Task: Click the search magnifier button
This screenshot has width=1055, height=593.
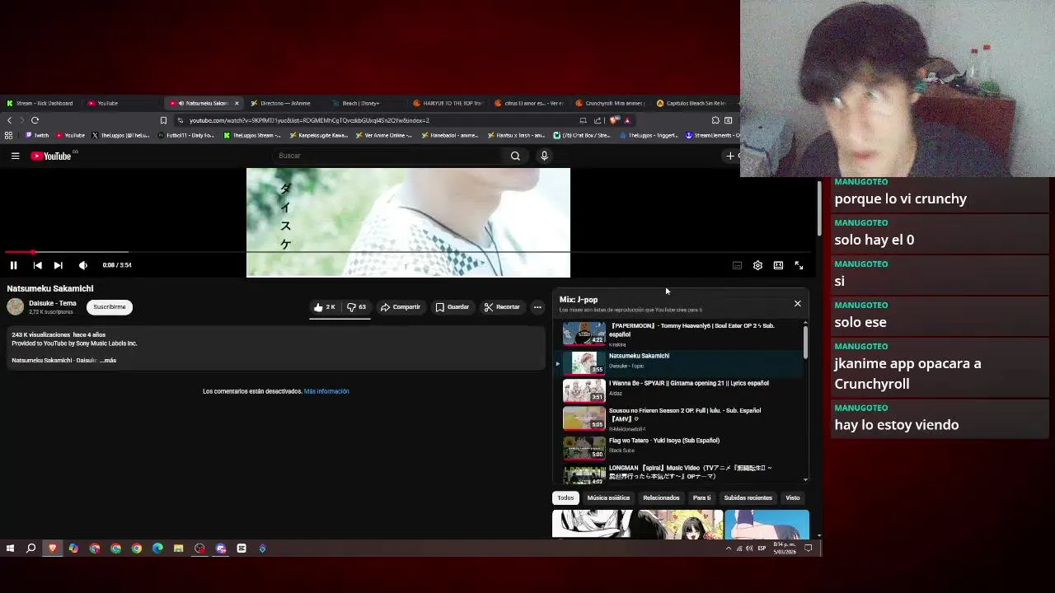Action: [515, 156]
